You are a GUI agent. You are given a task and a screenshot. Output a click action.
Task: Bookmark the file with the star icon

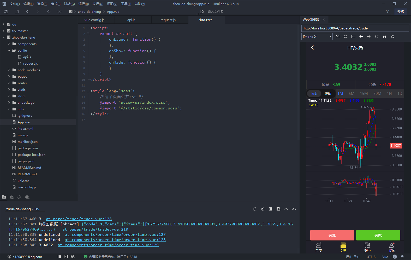tap(49, 11)
